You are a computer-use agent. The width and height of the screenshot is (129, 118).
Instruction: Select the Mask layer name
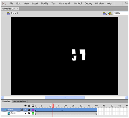coord(11,109)
